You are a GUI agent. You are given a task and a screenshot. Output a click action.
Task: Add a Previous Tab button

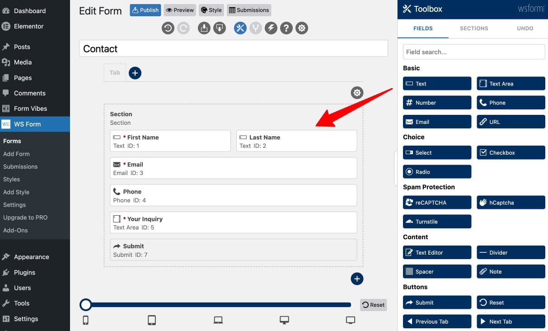437,322
